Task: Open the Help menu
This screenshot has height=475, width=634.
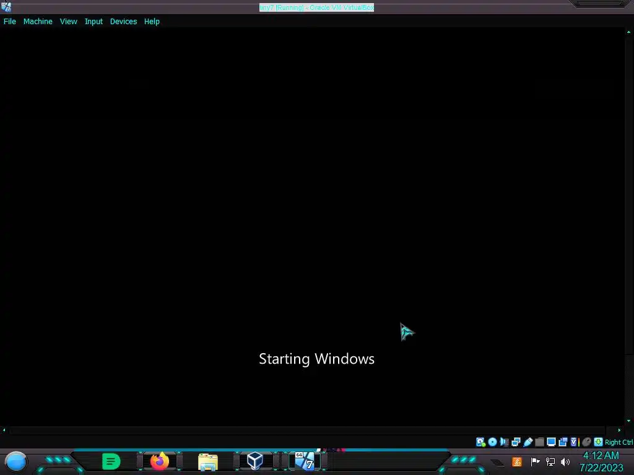Action: point(152,22)
